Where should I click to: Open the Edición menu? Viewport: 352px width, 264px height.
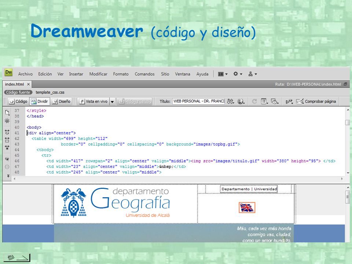(x=45, y=74)
